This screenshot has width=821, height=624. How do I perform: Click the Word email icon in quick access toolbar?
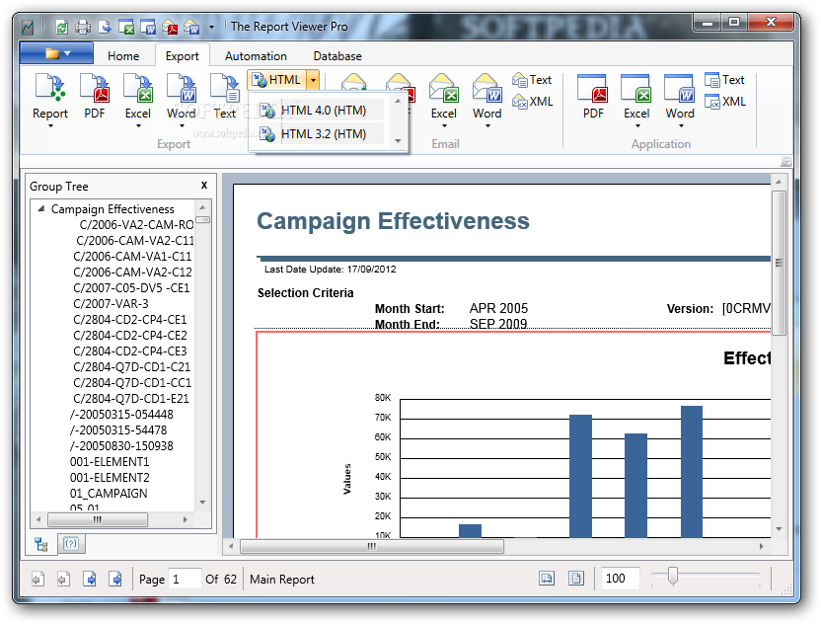(191, 27)
